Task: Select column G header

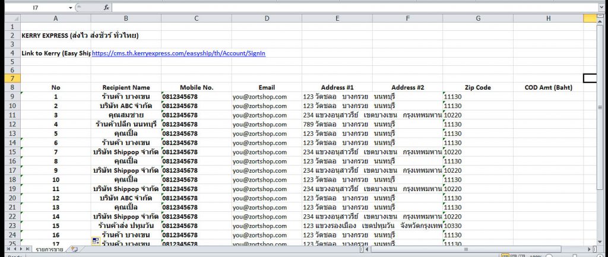Action: pyautogui.click(x=478, y=18)
